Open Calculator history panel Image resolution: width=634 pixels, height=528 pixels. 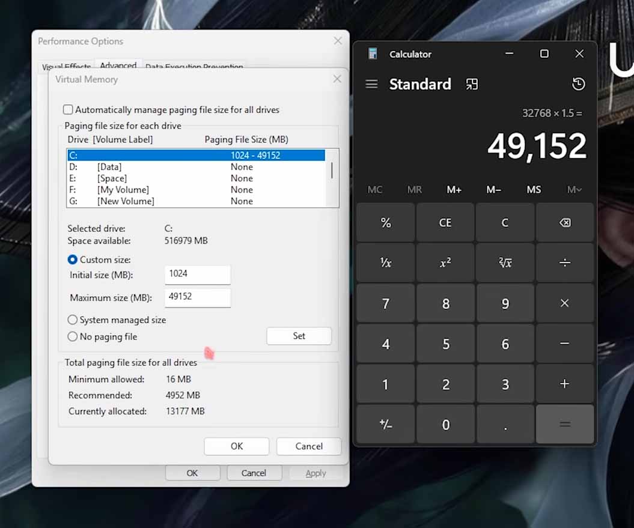coord(578,84)
